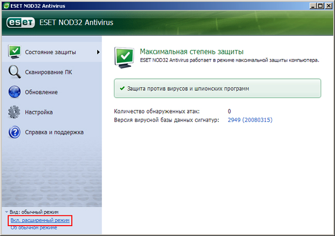Expand arrow next to Состояние защиты
Screen dimensions: 335x236
[98, 52]
